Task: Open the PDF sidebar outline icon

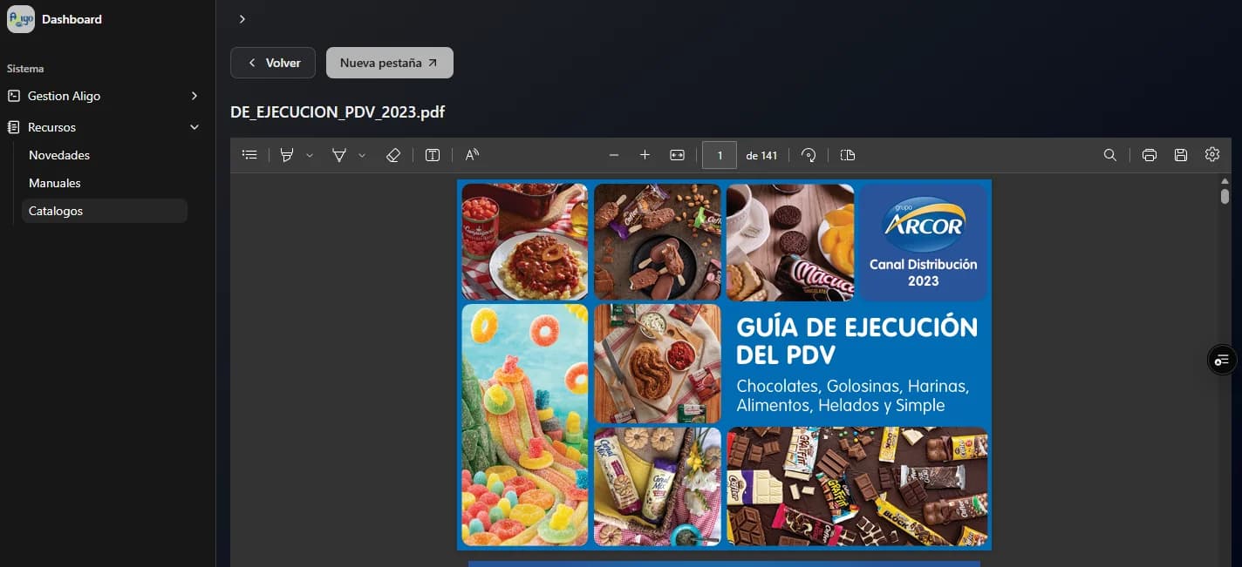Action: pos(249,155)
